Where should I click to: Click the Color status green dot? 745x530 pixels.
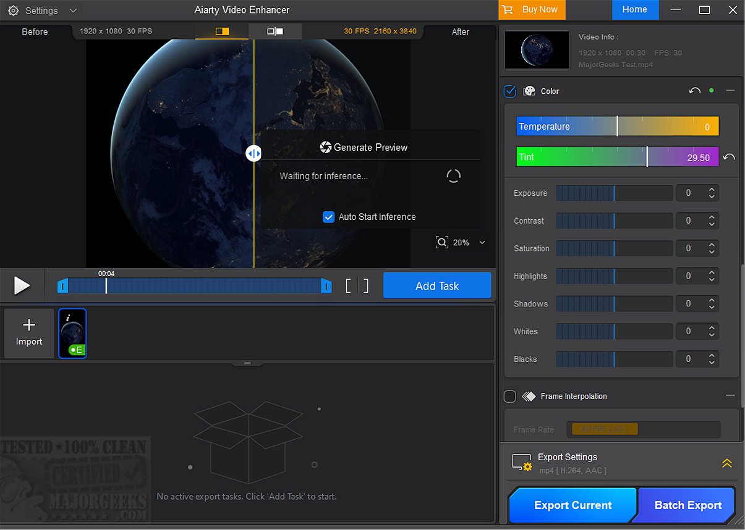[712, 91]
